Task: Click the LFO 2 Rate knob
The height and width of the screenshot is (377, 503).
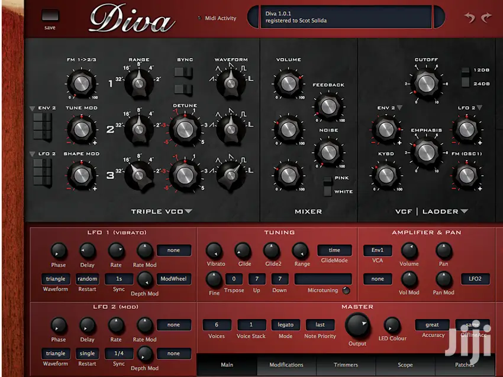Action: pos(116,325)
